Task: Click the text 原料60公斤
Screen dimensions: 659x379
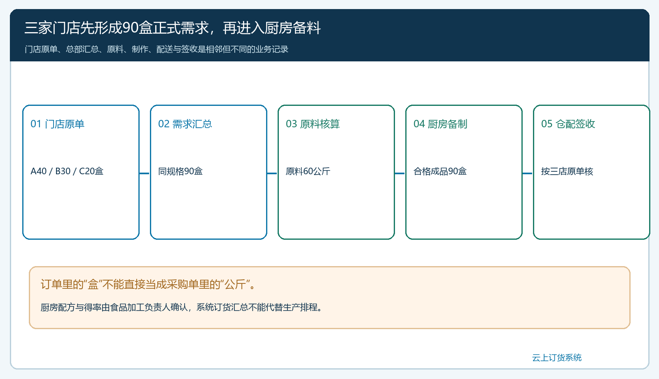Action: click(x=308, y=171)
